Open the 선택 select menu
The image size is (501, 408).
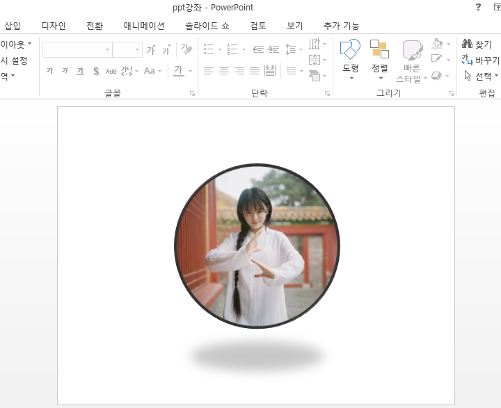click(481, 76)
